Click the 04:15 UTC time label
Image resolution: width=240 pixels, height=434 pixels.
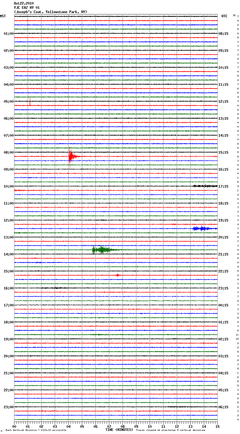(x=223, y=373)
